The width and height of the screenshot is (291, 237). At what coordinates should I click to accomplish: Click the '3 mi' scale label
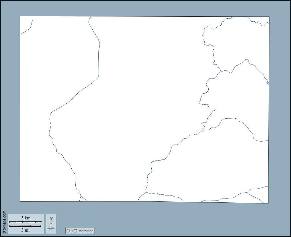pos(26,230)
